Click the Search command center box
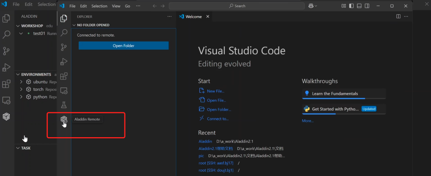This screenshot has height=176, width=431. tap(237, 6)
